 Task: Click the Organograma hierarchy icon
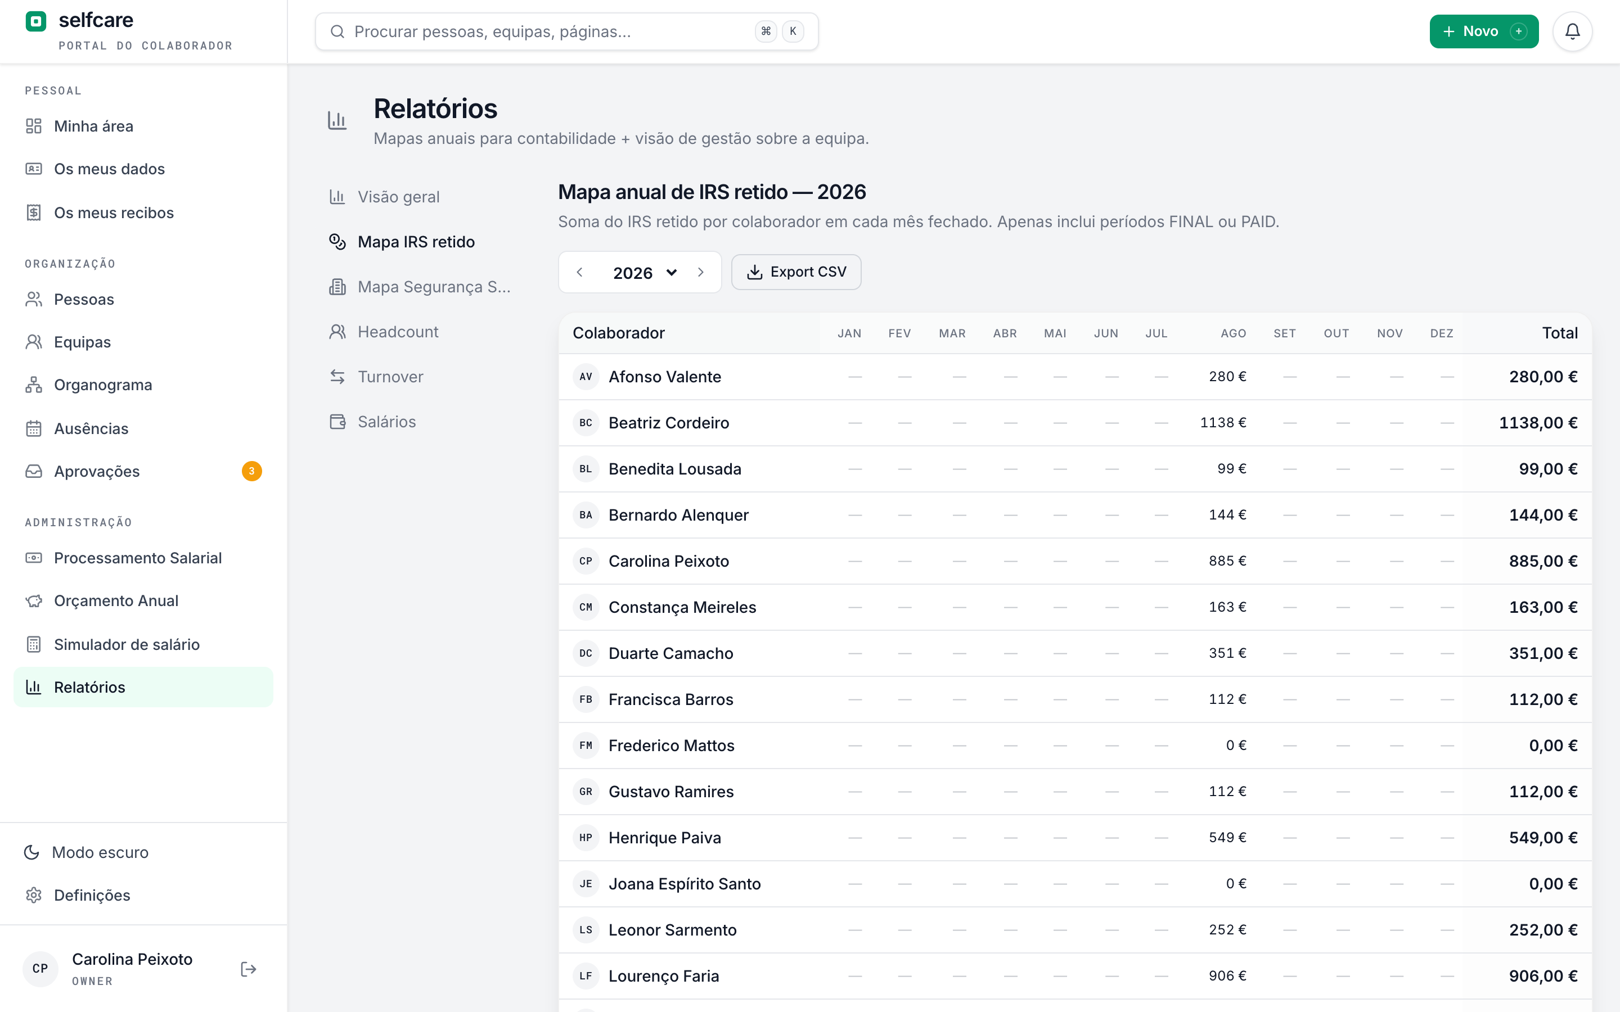pos(34,385)
